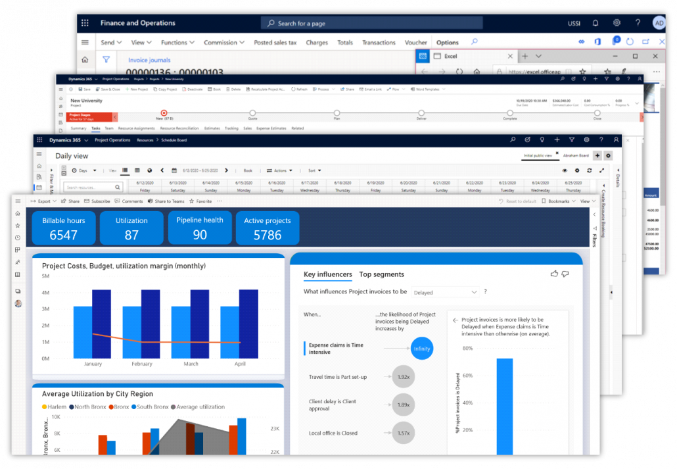Screen dimensions: 677x469
Task: Switch to the grid view toggle in Daily view
Action: 137,170
